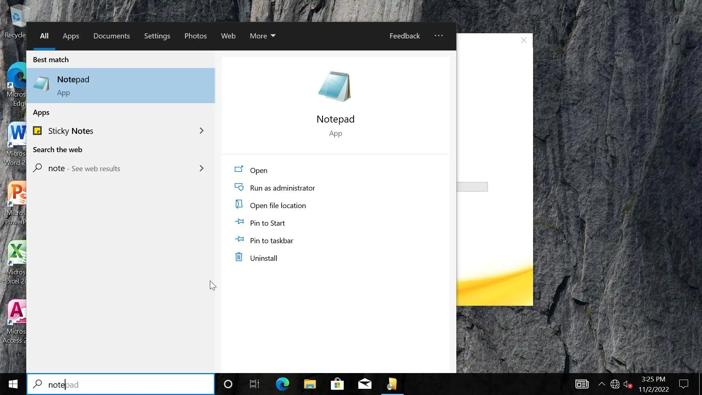Expand the web results arrow for note

pyautogui.click(x=201, y=169)
